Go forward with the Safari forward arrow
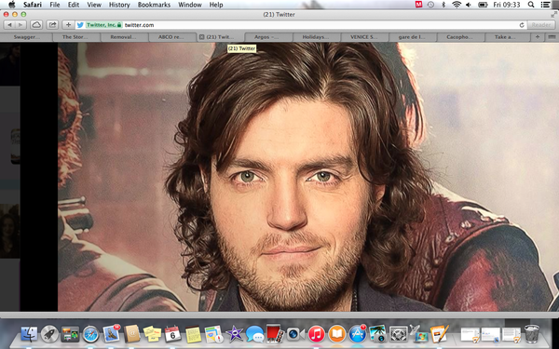 coord(20,25)
